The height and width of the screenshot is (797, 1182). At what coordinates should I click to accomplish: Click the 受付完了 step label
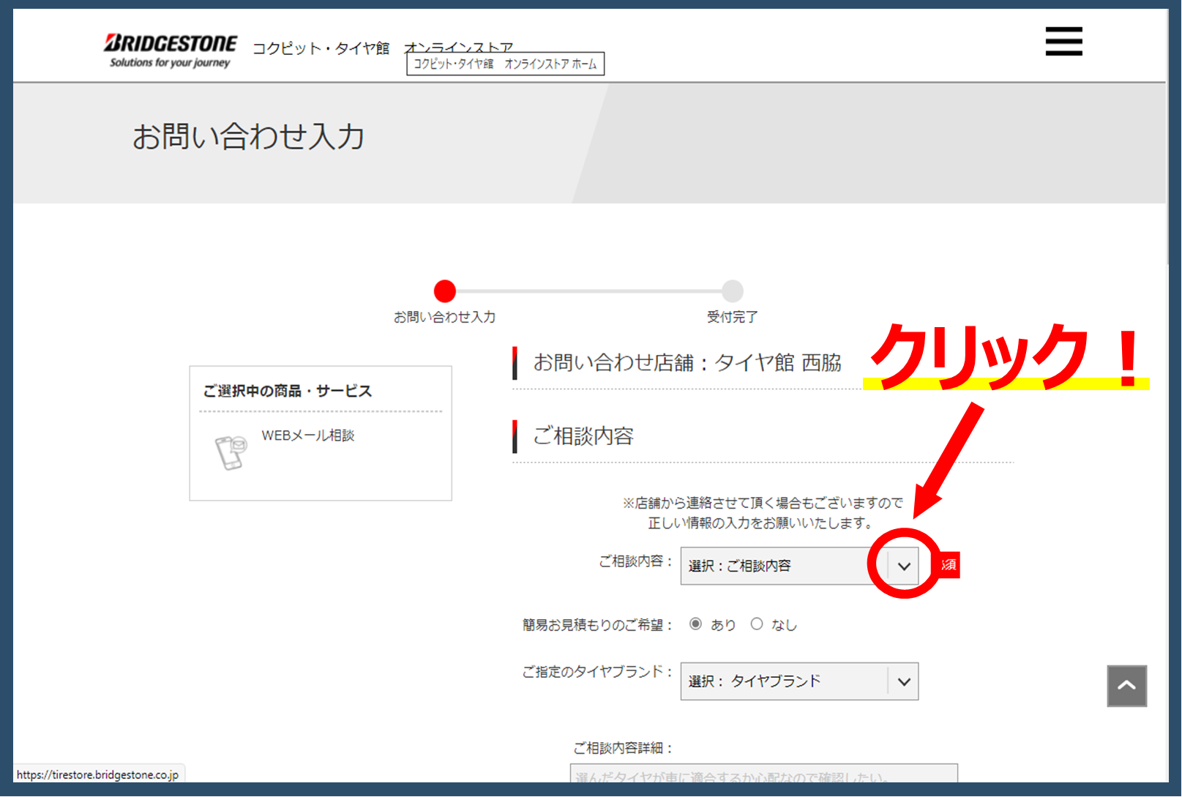[x=732, y=317]
